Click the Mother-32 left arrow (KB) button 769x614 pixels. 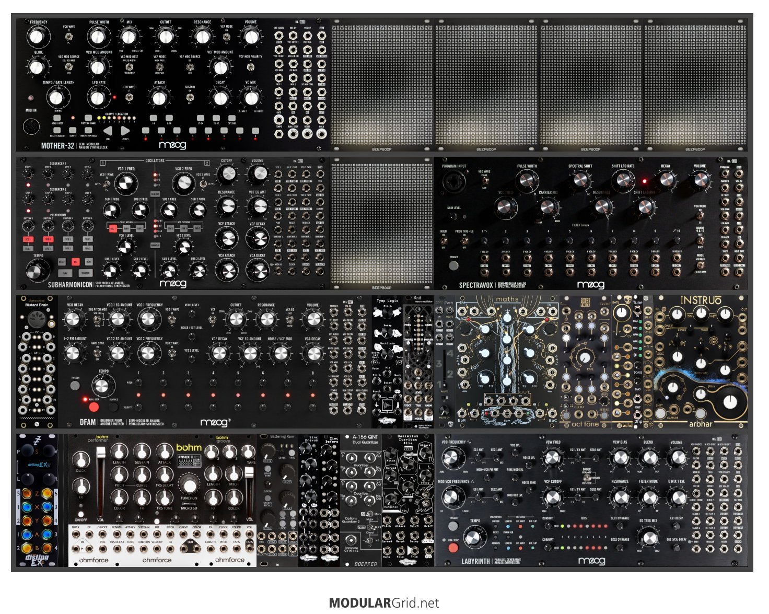pyautogui.click(x=108, y=131)
